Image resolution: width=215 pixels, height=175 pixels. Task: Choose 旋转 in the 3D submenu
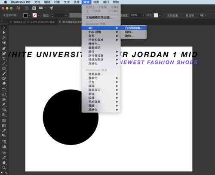point(133,36)
